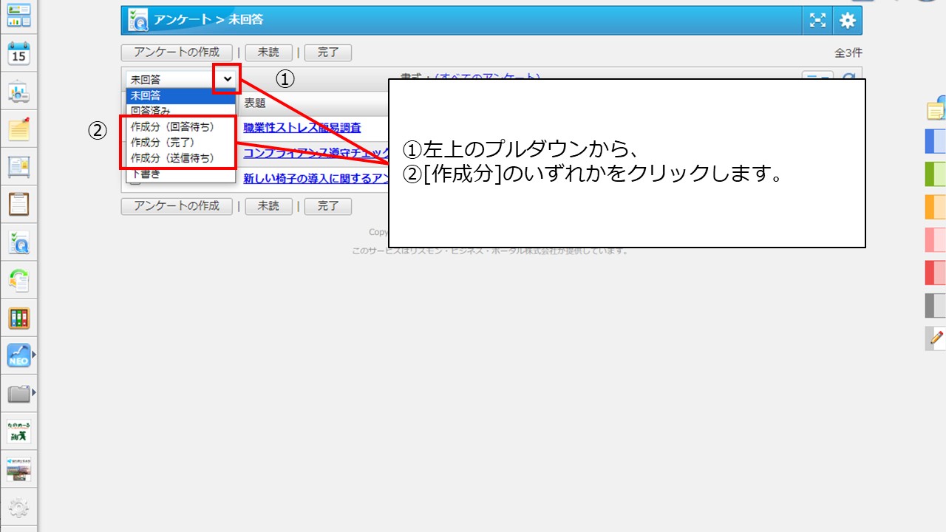This screenshot has height=532, width=946.
Task: Open the grayed gear icon in sidebar
Action: 18,508
